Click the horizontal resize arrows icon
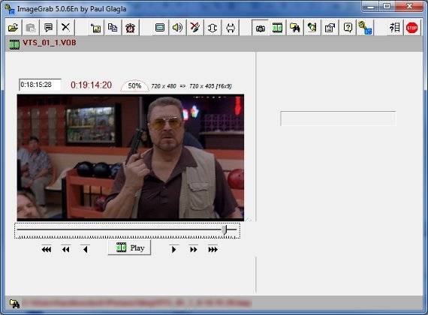The width and height of the screenshot is (428, 315). (231, 28)
